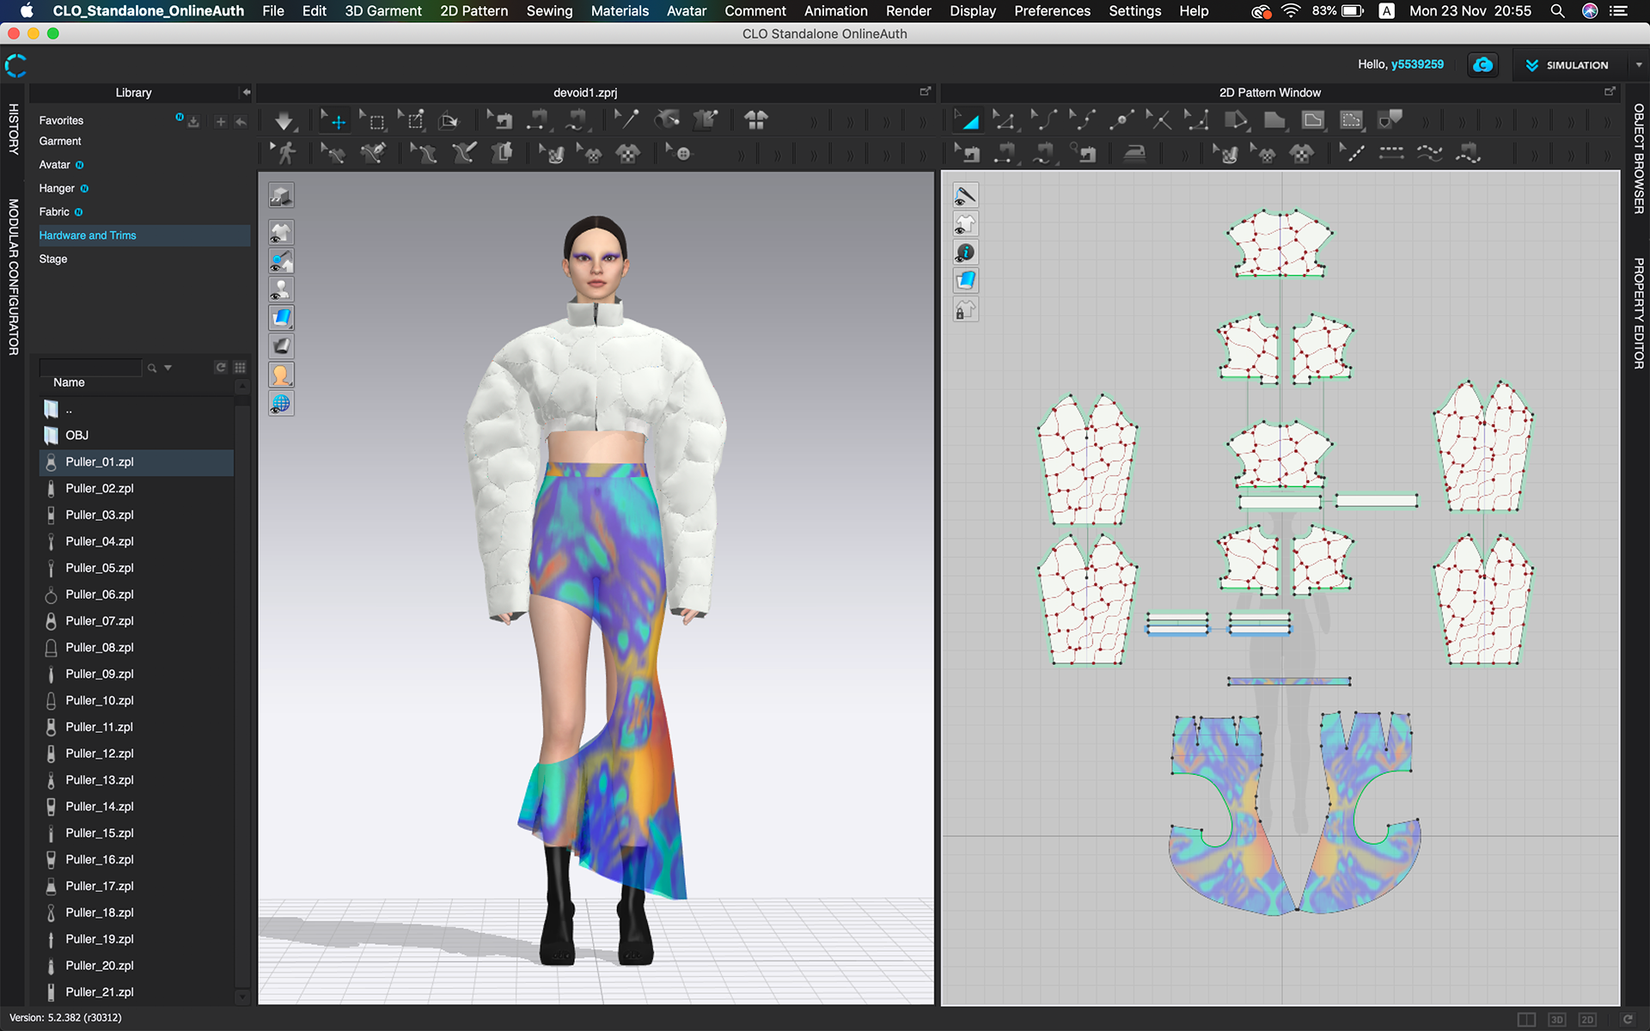Select the Select/Move tool in 3D toolbar
The image size is (1650, 1031).
(x=333, y=121)
